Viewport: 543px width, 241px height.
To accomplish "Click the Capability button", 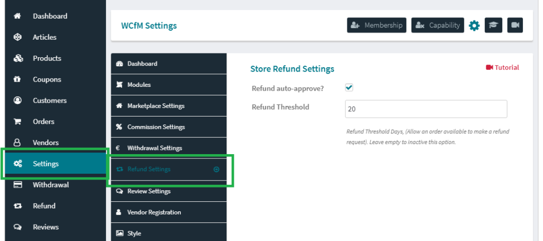I will 437,25.
